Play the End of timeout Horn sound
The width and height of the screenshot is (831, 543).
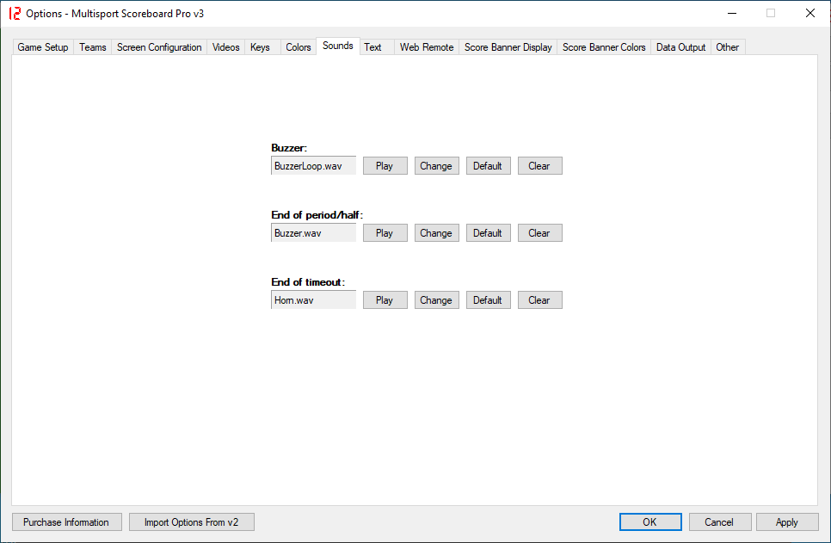385,300
